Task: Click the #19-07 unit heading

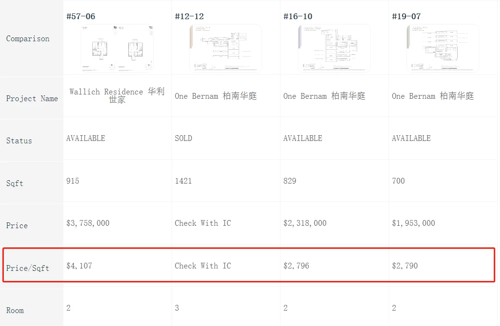Action: click(x=406, y=16)
